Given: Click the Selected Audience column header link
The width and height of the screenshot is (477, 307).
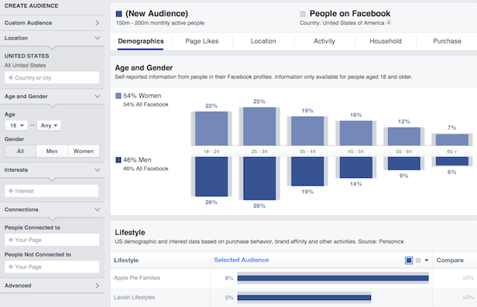Looking at the screenshot, I should (x=242, y=260).
